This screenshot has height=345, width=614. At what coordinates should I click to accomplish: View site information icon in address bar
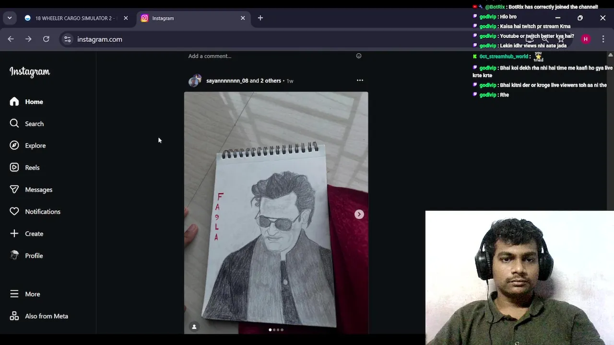[x=68, y=39]
